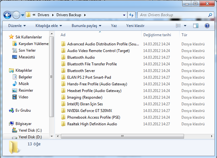Click the folder icon in address bar
The height and width of the screenshot is (158, 217).
pyautogui.click(x=28, y=15)
